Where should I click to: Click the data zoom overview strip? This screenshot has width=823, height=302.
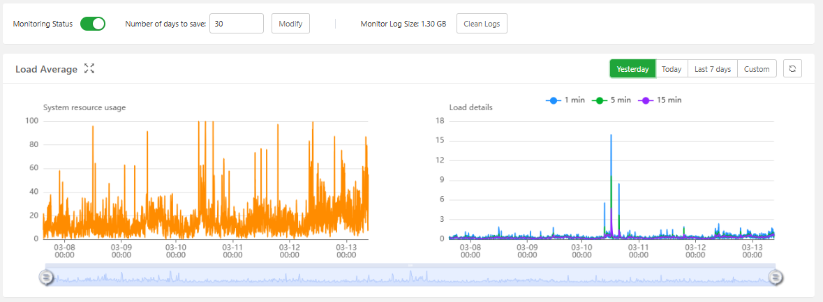[x=410, y=276]
